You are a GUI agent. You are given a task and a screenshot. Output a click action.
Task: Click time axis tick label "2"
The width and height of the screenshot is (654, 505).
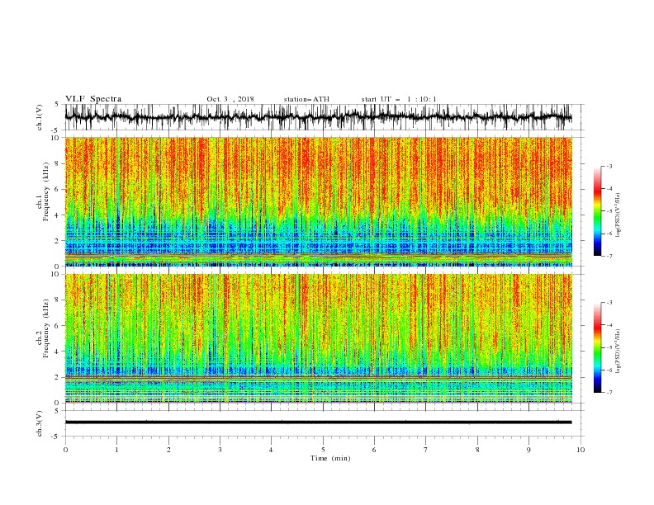click(x=168, y=450)
